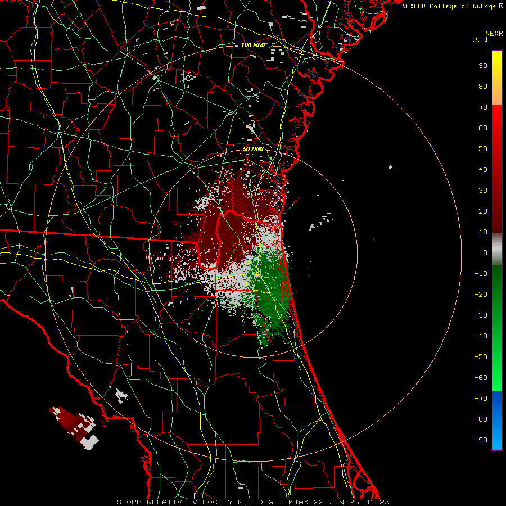
Task: Click the dark red outbound velocity area
Action: pyautogui.click(x=231, y=226)
